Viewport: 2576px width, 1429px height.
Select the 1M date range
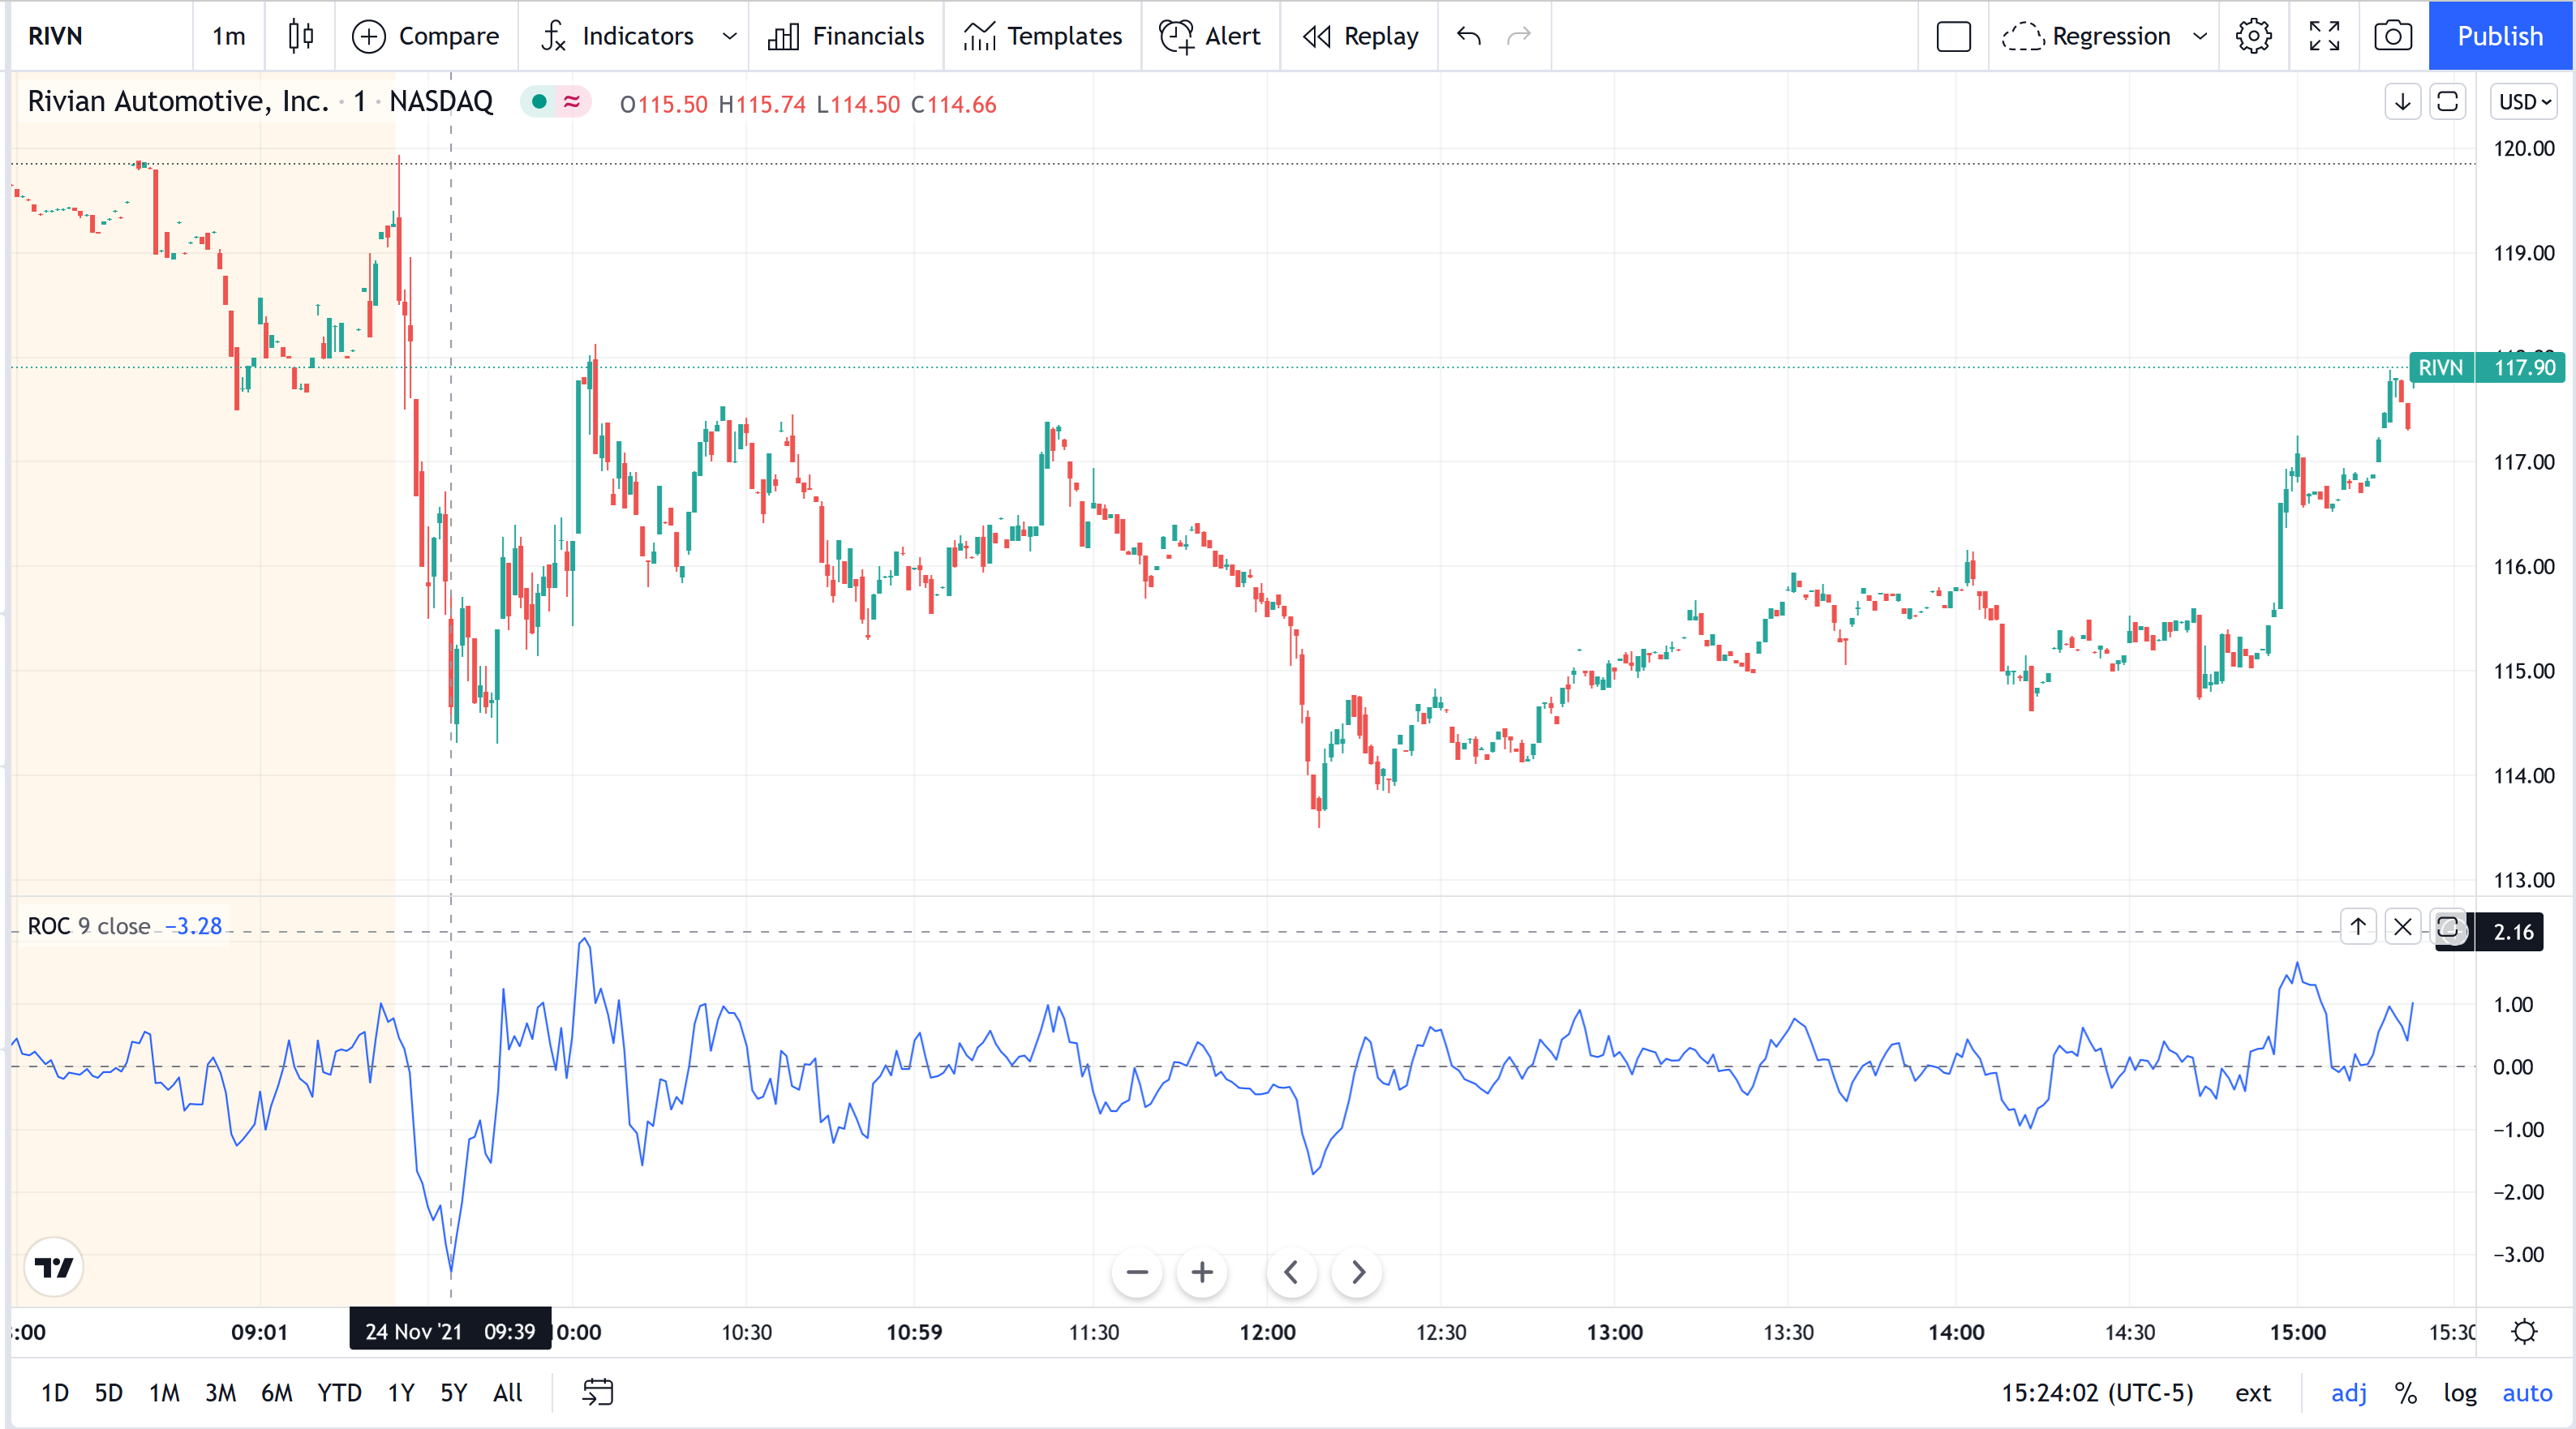(x=164, y=1393)
